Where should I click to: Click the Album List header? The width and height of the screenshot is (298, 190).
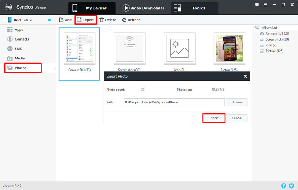coord(269,28)
